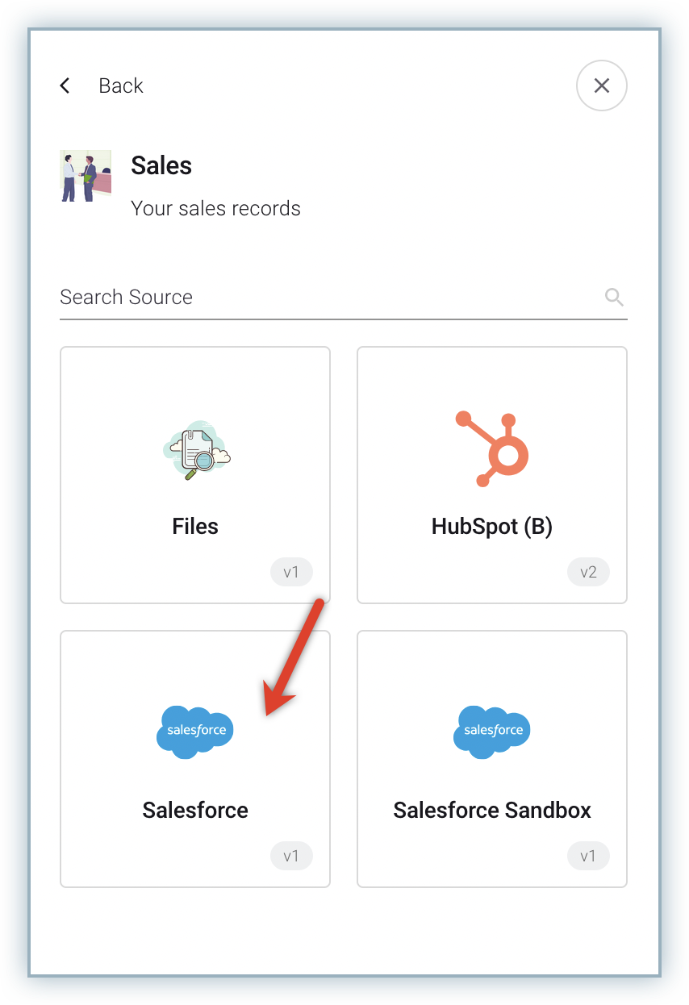The width and height of the screenshot is (689, 1005).
Task: Click the Sales handshake illustration
Action: (x=85, y=176)
